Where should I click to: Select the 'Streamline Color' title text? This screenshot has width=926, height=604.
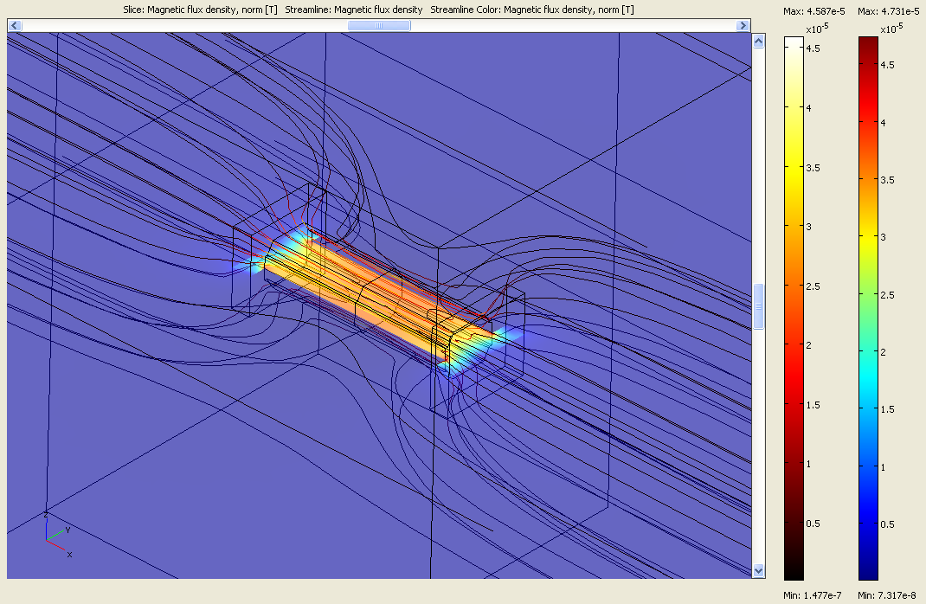tap(531, 10)
